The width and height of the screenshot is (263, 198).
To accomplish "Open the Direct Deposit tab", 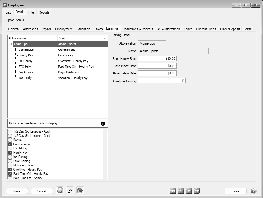I will pos(230,29).
